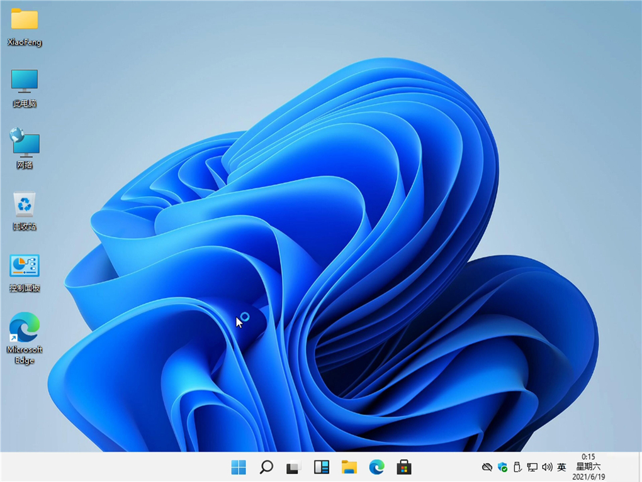Adjust volume via the speaker tray icon
This screenshot has width=642, height=482.
[547, 467]
